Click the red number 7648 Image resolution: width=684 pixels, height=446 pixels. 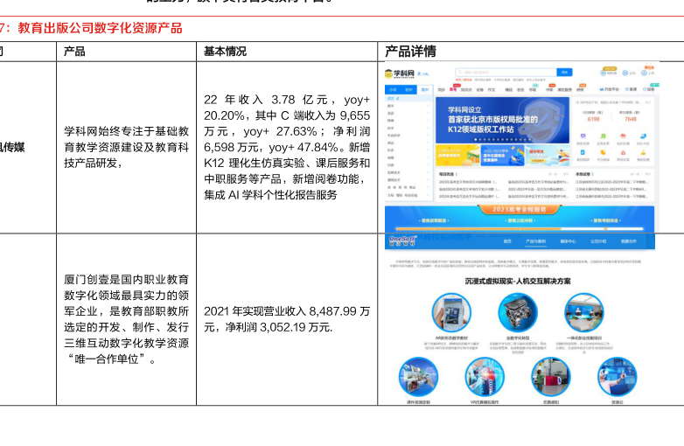(x=631, y=119)
